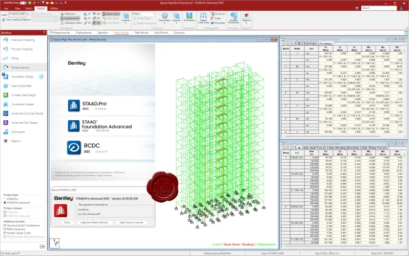Toggle the AutoRecovery switch
Screen dimensions: 409x256
(23, 3)
